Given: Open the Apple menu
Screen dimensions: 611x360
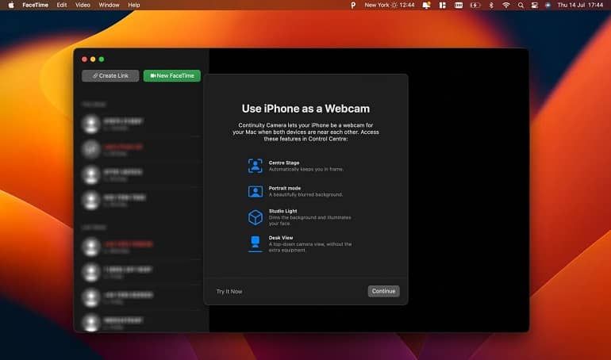Looking at the screenshot, I should (11, 5).
